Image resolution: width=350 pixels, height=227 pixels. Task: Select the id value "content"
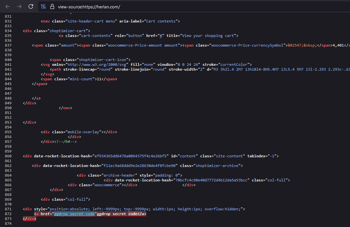[x=188, y=156]
